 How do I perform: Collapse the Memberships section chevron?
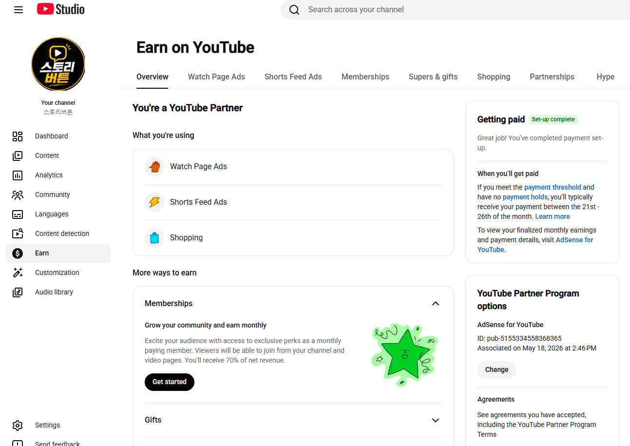pos(436,303)
